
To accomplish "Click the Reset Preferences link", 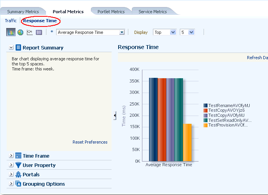I will [90, 142].
